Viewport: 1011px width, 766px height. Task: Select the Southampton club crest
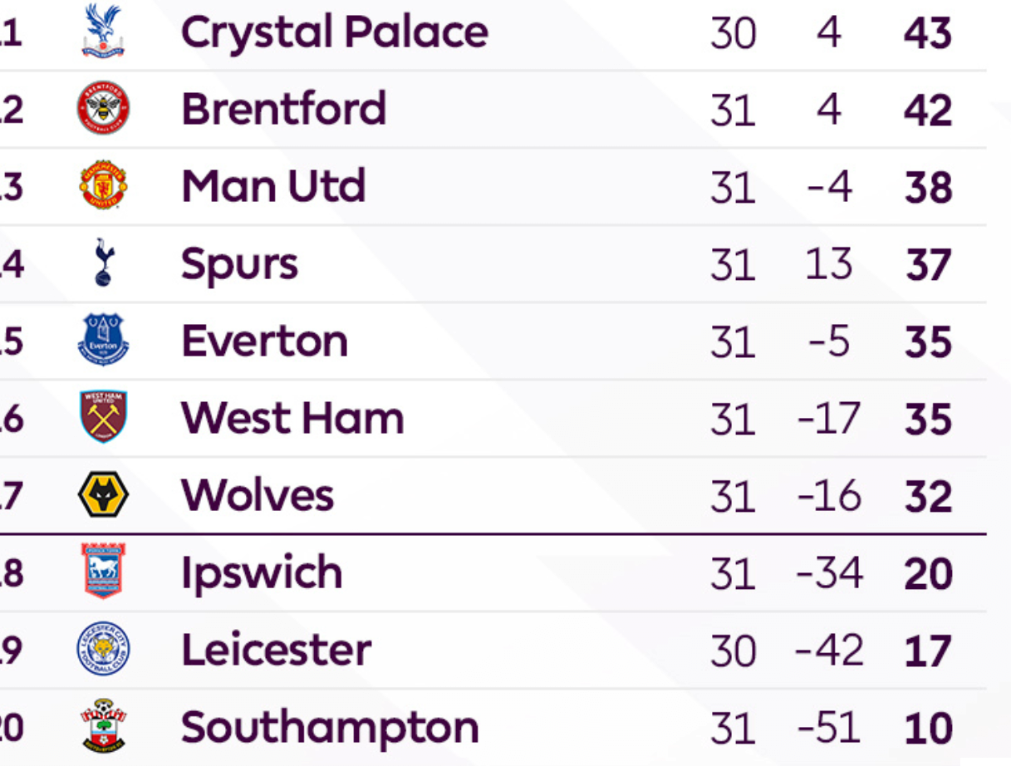[x=103, y=725]
